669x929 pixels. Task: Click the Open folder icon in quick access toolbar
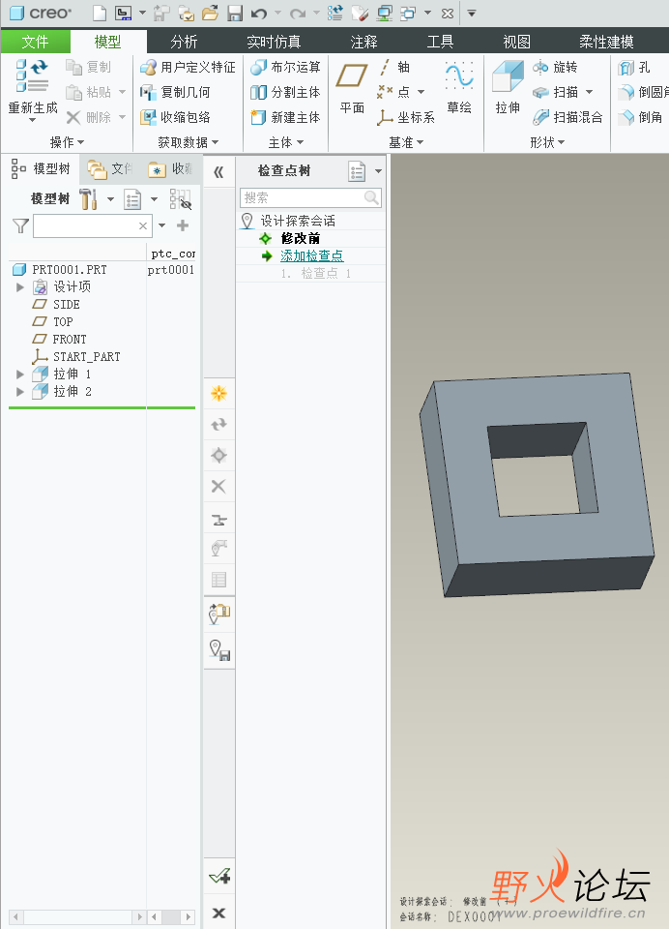pos(210,13)
